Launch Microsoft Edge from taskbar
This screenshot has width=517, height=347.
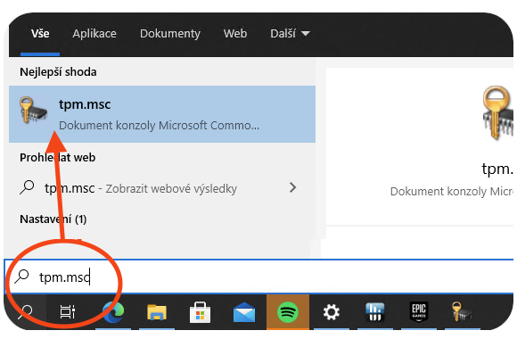113,312
